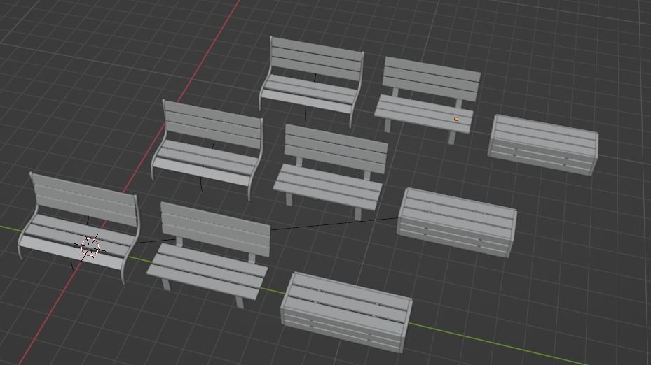Select the legged bench with the orange origin dot

427,99
